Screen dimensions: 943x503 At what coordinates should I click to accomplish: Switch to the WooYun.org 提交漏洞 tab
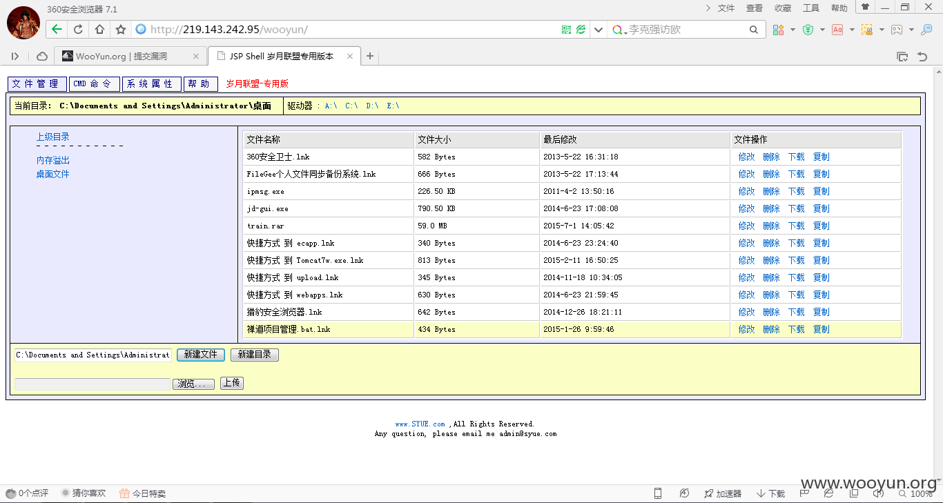[130, 56]
